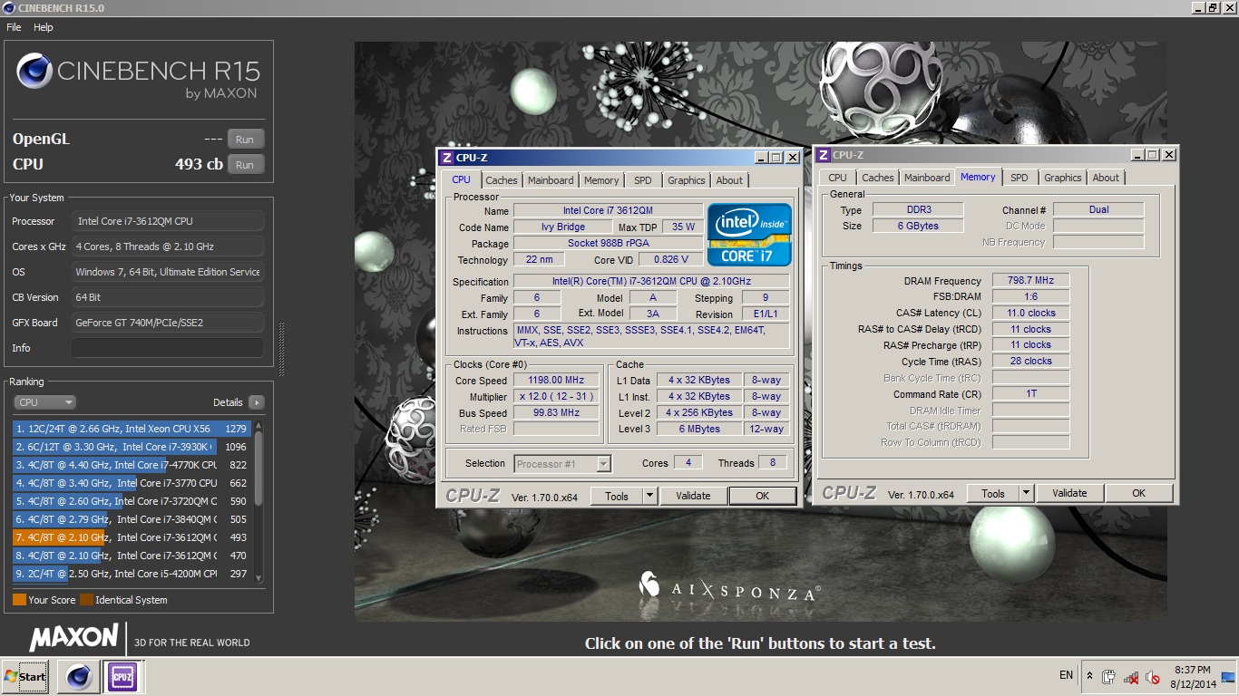Select ranking row 5 Core i7-3720QM

tap(132, 501)
